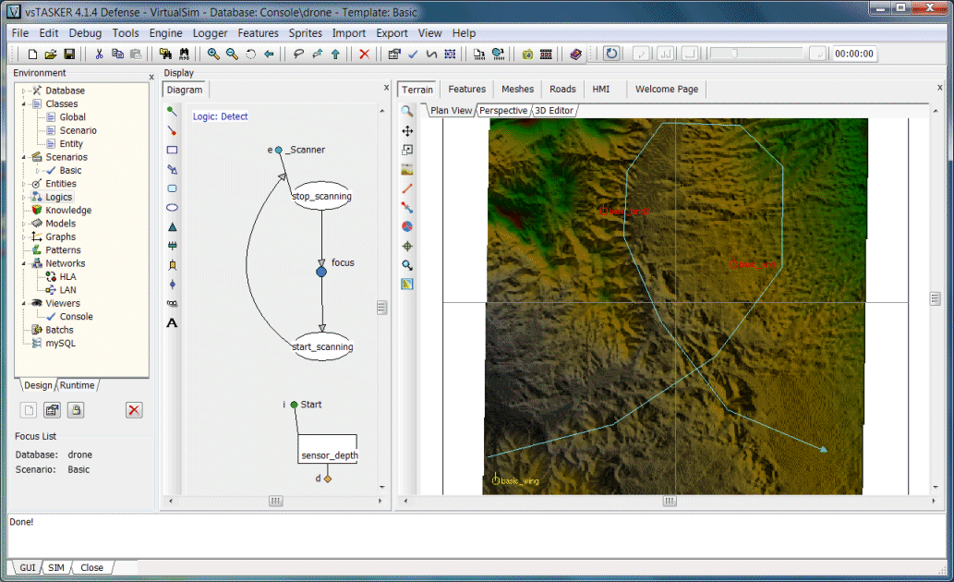Select the text 'A' tool in Diagram palette
Screen dimensions: 954x582
(x=172, y=323)
